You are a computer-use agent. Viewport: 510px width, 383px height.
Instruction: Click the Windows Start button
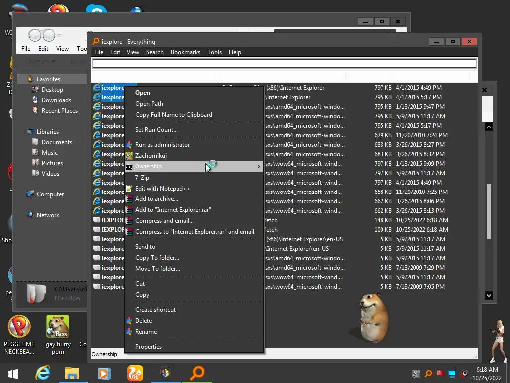pyautogui.click(x=12, y=373)
